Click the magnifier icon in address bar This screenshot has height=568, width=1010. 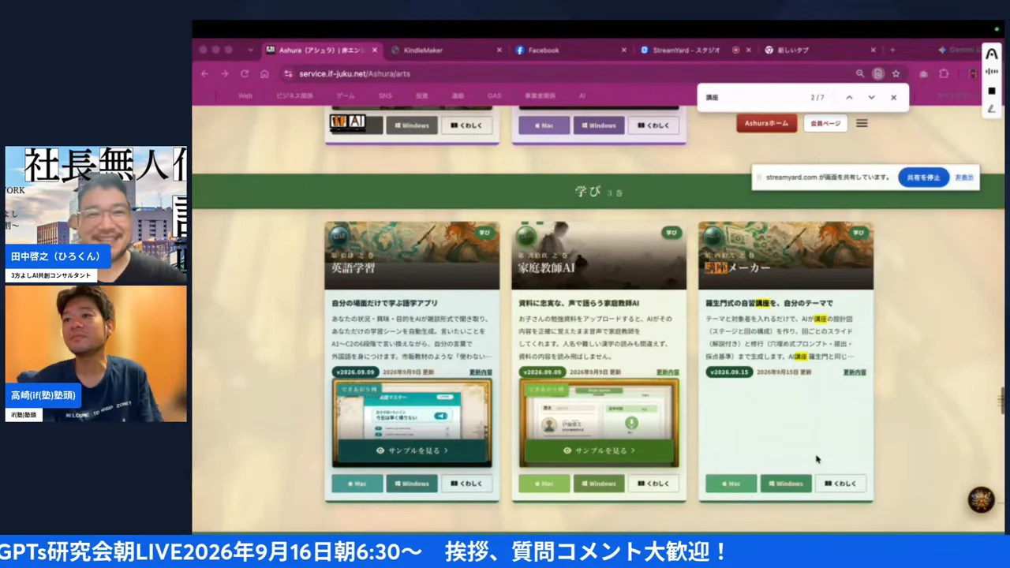(x=860, y=73)
